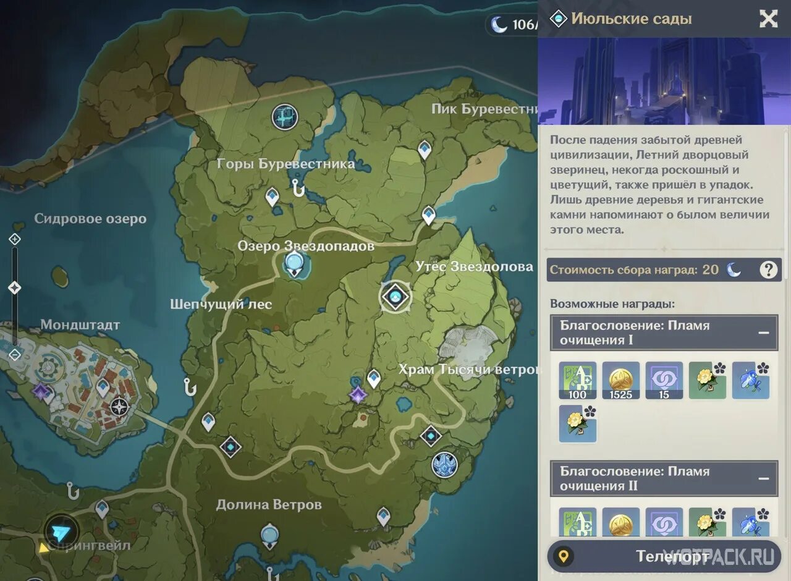Collapse the Благословение: Пламя очищения I section
This screenshot has height=581, width=791.
pos(764,333)
